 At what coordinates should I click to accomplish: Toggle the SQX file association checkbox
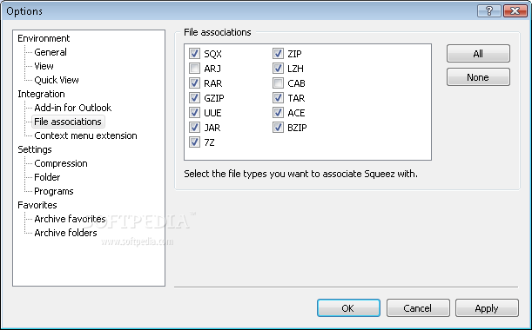[x=194, y=54]
